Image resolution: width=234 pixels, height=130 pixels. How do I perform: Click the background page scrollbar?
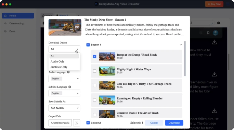click(x=228, y=62)
